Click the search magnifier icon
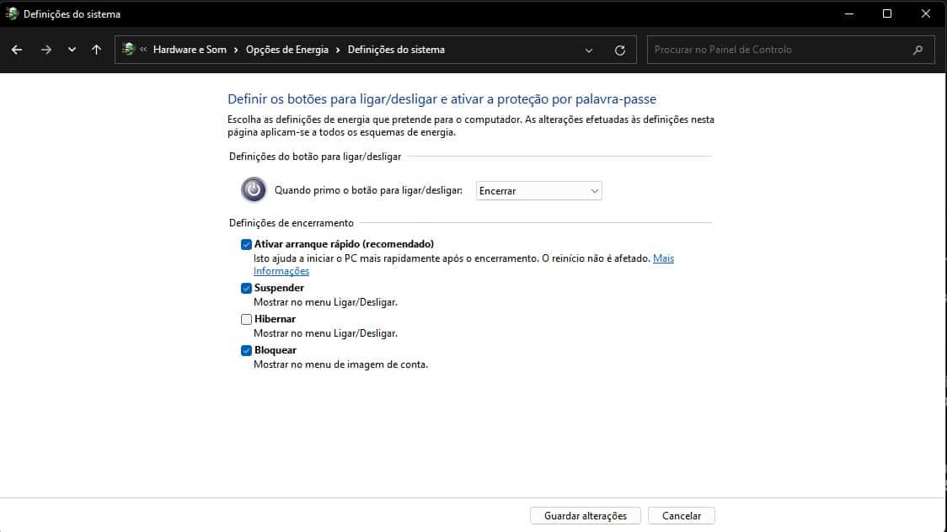 click(918, 50)
